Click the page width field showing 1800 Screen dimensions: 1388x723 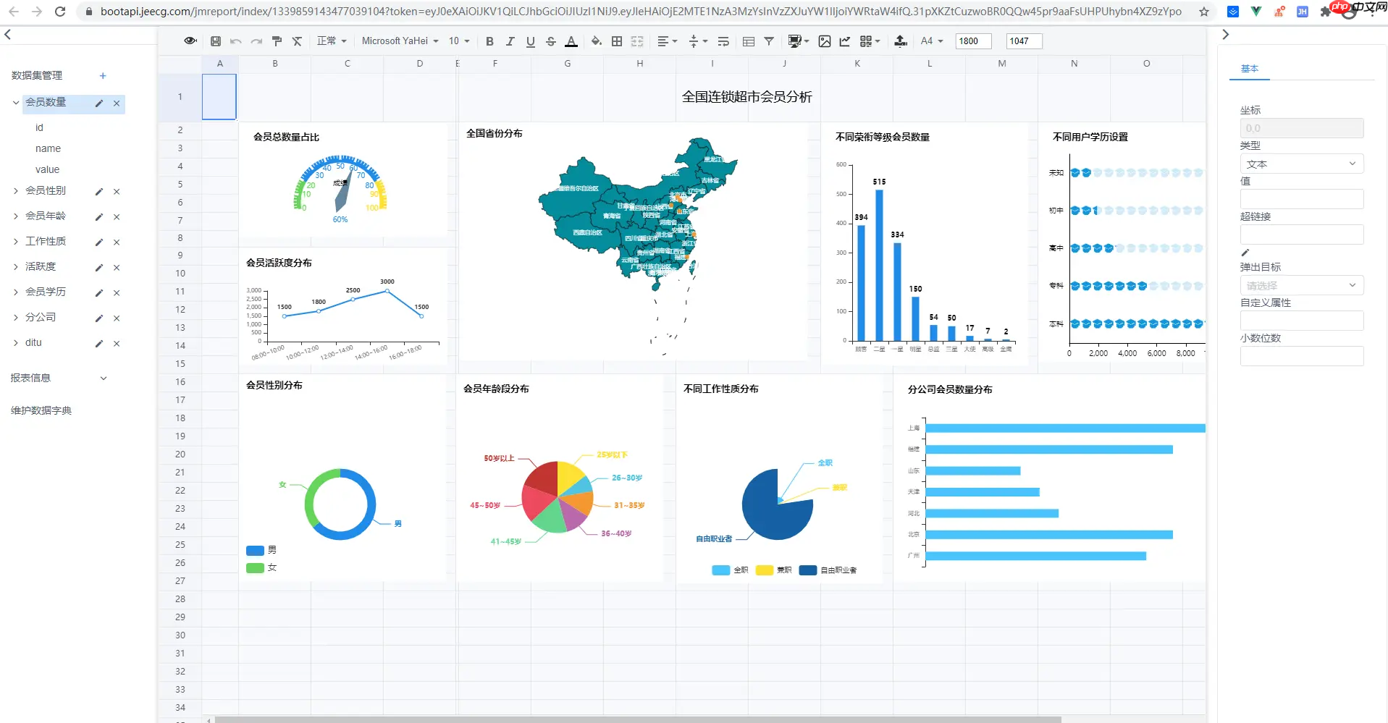[972, 41]
